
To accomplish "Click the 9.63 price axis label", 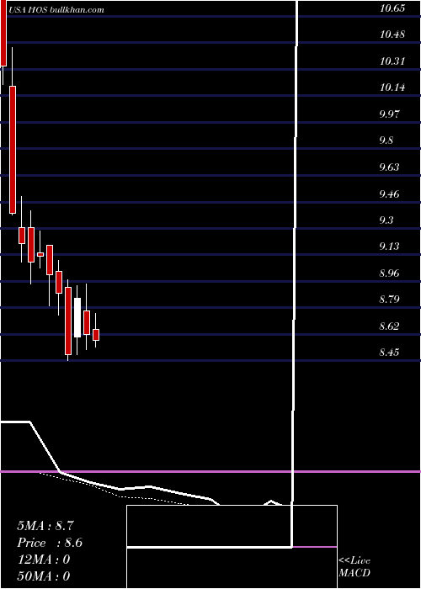I will [x=389, y=167].
